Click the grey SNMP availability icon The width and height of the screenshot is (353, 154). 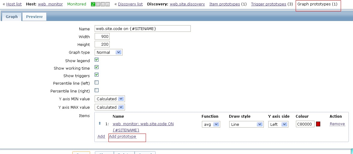(x=98, y=4)
